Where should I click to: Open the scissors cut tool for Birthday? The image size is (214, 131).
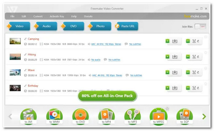194,88
